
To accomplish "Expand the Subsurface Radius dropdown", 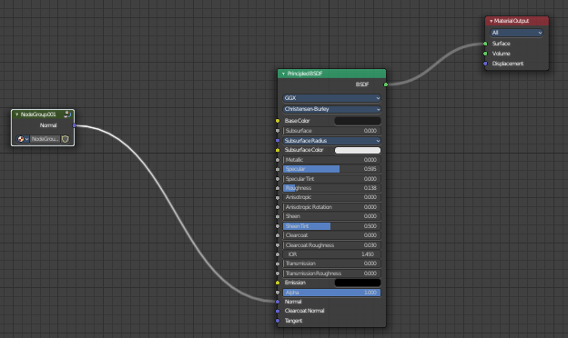I will click(x=331, y=141).
